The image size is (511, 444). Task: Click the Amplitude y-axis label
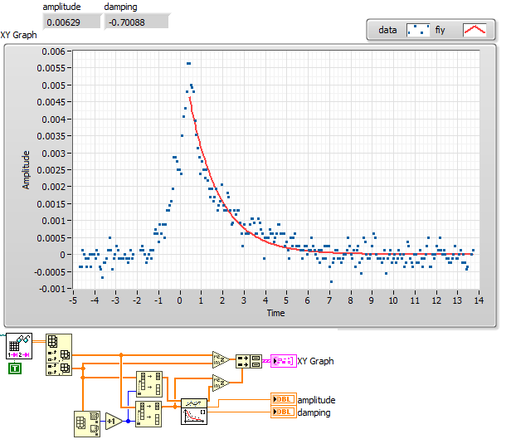click(x=26, y=170)
